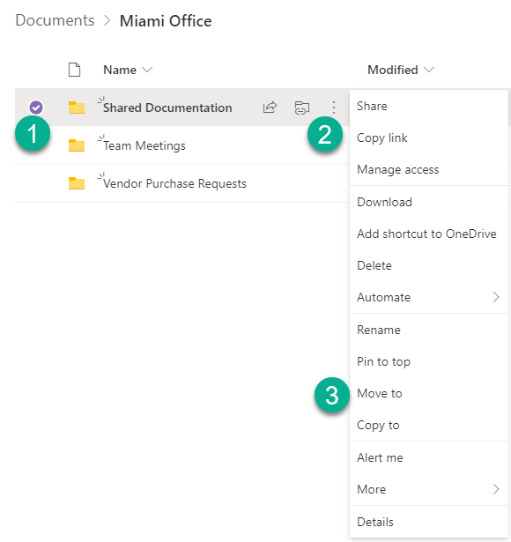Go to Documents in the breadcrumb
Screen dimensions: 511x542
(x=55, y=20)
